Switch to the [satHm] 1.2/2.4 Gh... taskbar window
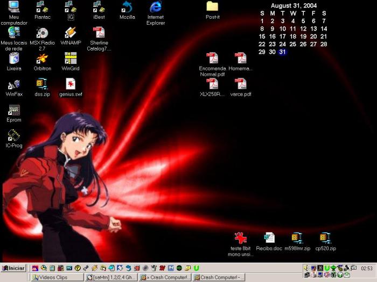377x282 pixels. click(x=111, y=277)
